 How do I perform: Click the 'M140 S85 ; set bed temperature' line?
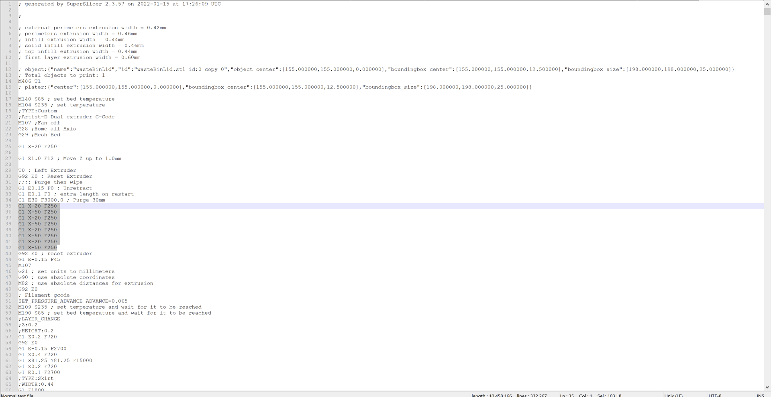(x=66, y=99)
